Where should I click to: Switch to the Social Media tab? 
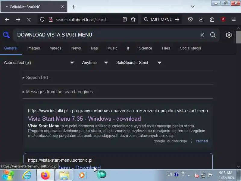[191, 48]
